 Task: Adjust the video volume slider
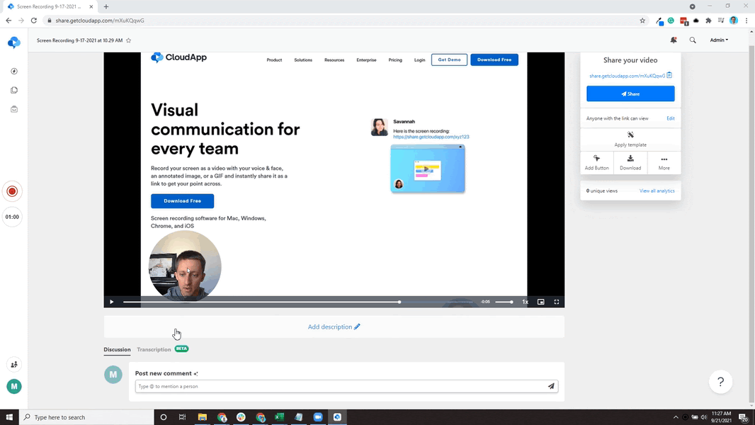click(x=504, y=302)
